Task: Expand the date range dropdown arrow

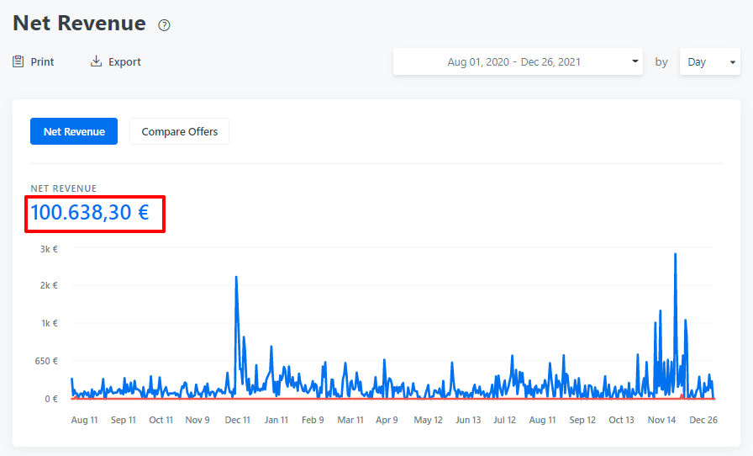Action: (635, 61)
